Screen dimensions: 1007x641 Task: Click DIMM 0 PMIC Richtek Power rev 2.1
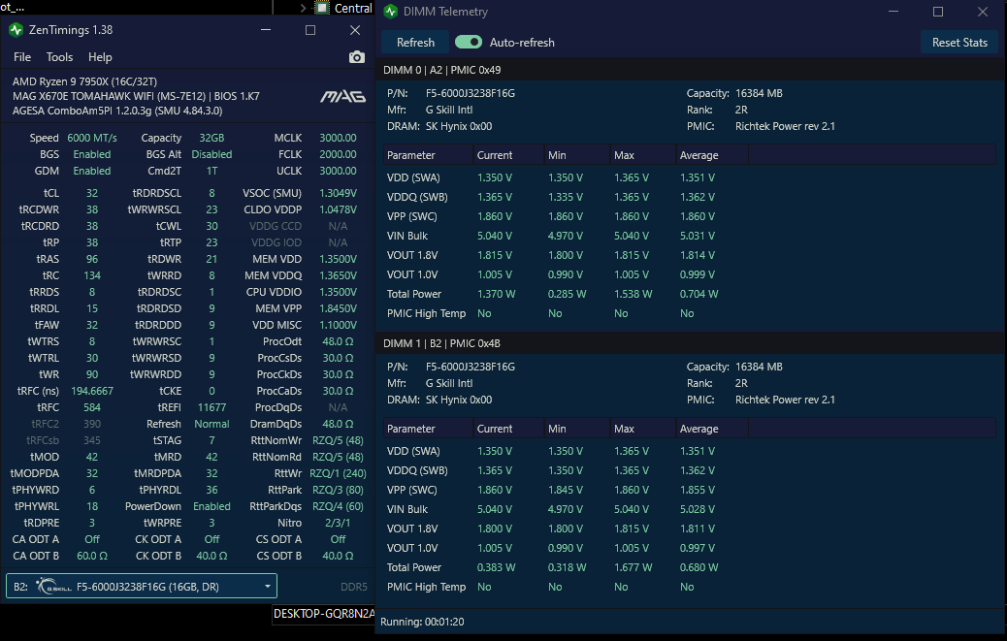tap(785, 126)
